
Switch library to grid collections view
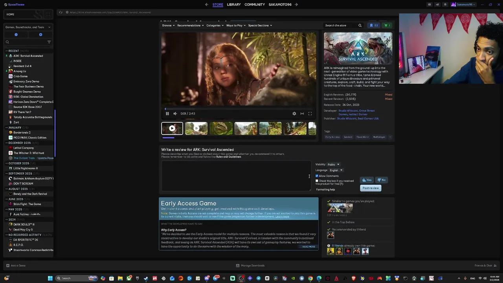pos(48,15)
